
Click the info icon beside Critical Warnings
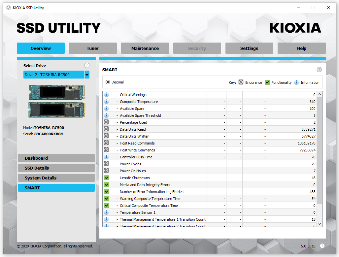coord(106,94)
